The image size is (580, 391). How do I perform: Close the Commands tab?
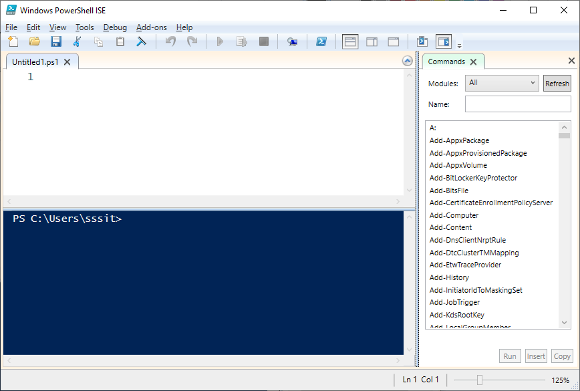[x=474, y=61]
